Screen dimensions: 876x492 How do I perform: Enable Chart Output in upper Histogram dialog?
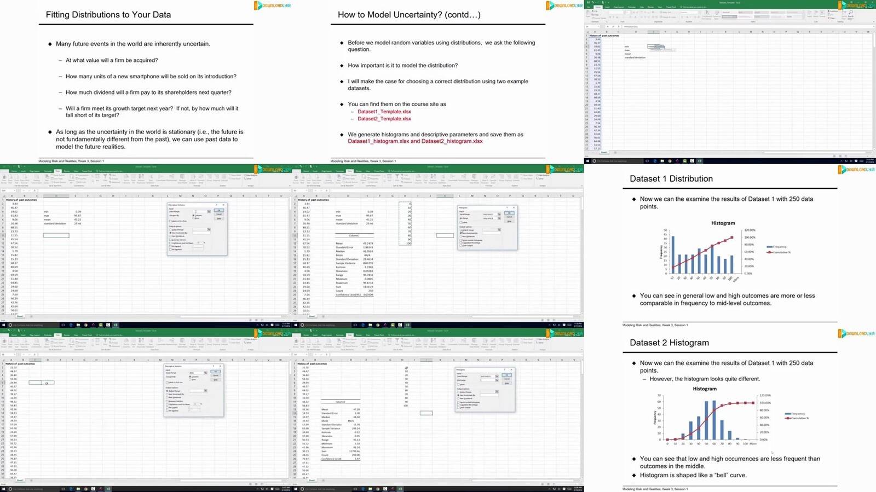[x=461, y=245]
